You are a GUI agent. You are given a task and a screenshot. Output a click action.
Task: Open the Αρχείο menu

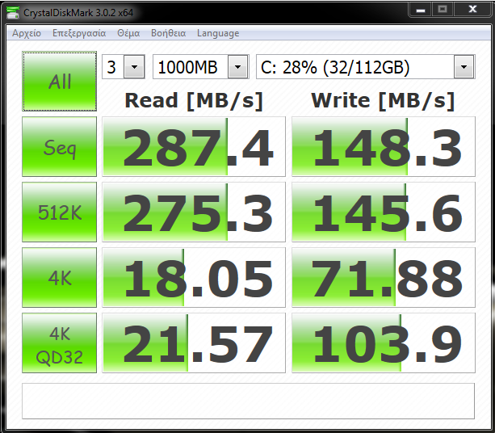pos(27,33)
